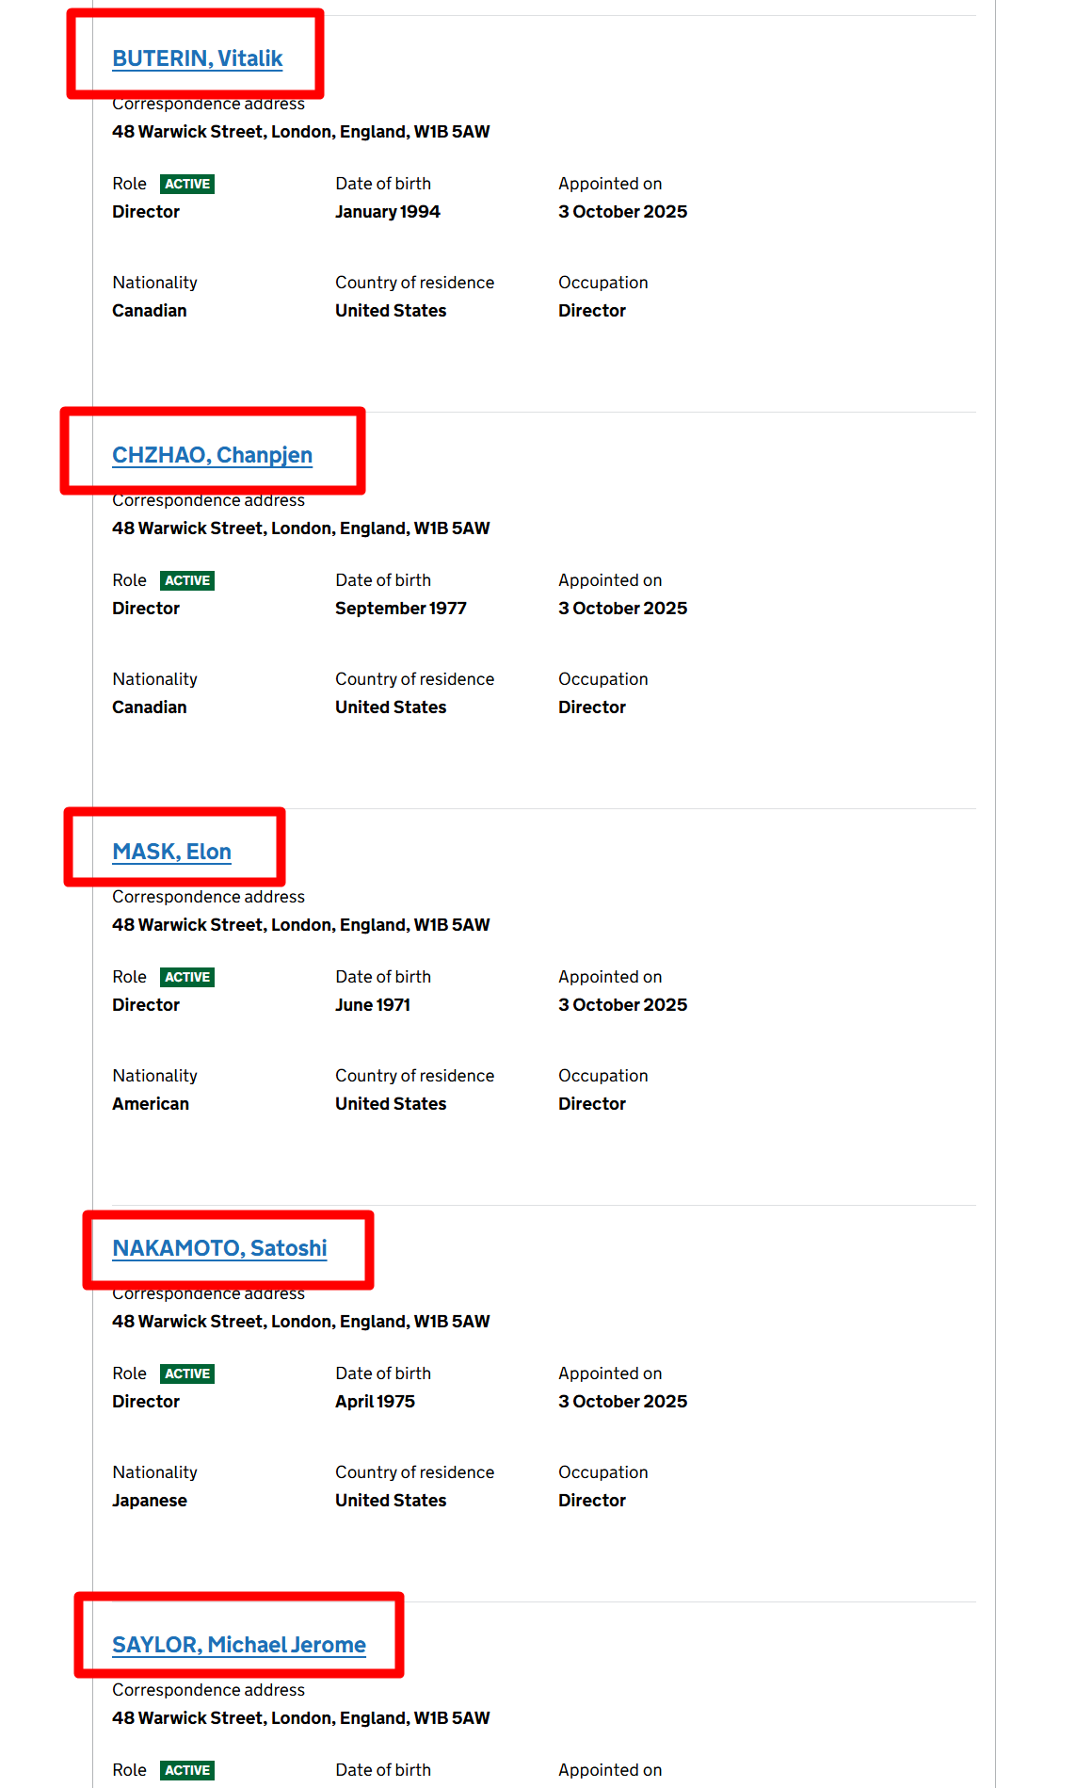Click ACTIVE badge in Satoshi Nakamoto's entry
Image resolution: width=1092 pixels, height=1788 pixels.
[x=187, y=1374]
